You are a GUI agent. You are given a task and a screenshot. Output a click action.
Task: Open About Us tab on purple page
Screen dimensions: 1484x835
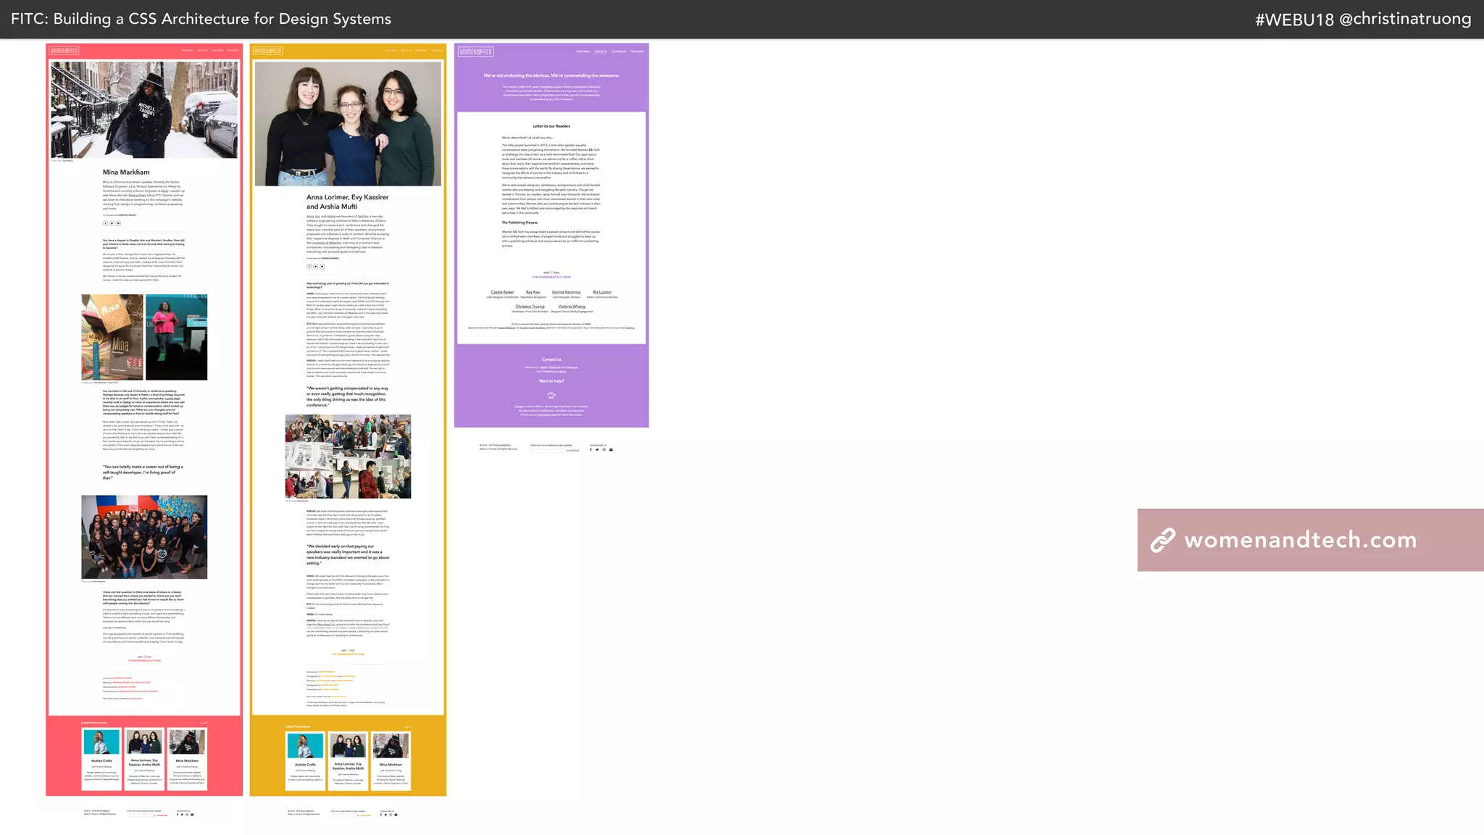(601, 51)
